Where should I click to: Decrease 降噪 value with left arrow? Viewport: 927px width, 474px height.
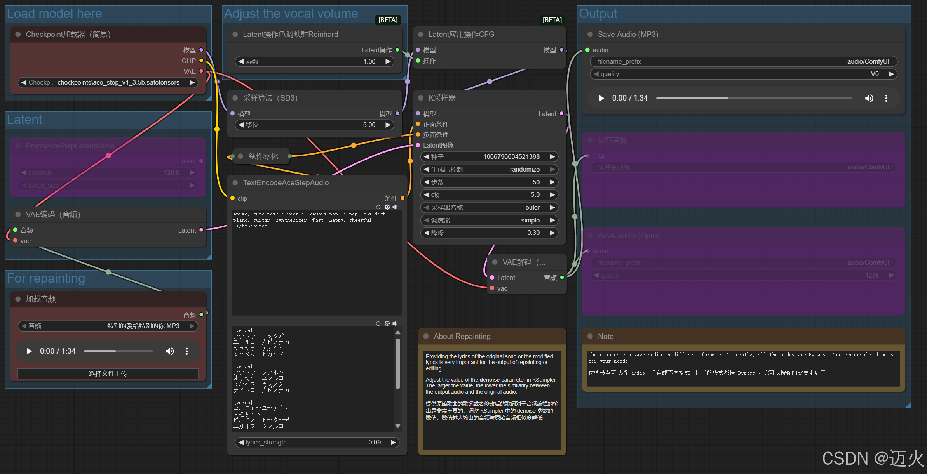(427, 233)
